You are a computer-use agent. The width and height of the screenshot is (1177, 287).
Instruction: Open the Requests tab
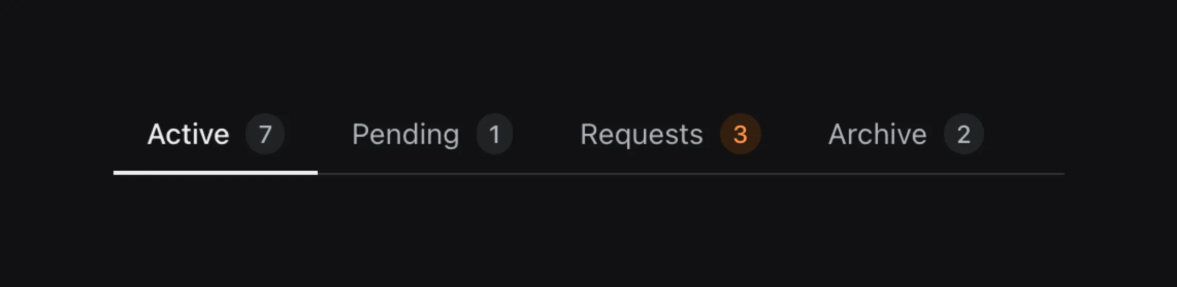670,134
